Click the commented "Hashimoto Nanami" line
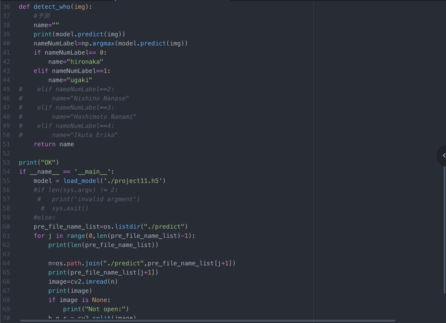Image resolution: width=446 pixels, height=323 pixels. [x=93, y=117]
